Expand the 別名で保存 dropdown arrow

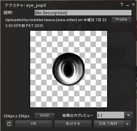[x=127, y=124]
